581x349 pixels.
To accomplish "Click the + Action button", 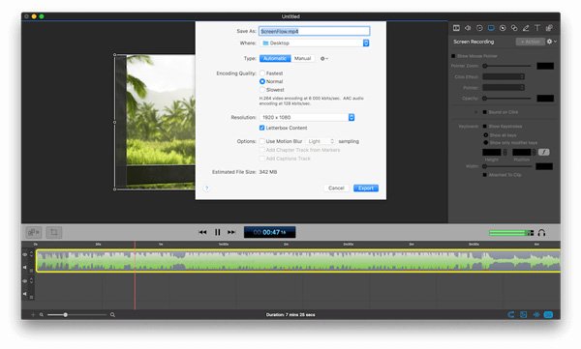I will pos(531,42).
